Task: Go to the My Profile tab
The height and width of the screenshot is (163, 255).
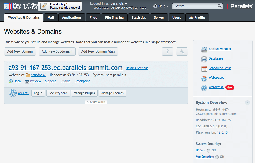Action: click(x=197, y=18)
